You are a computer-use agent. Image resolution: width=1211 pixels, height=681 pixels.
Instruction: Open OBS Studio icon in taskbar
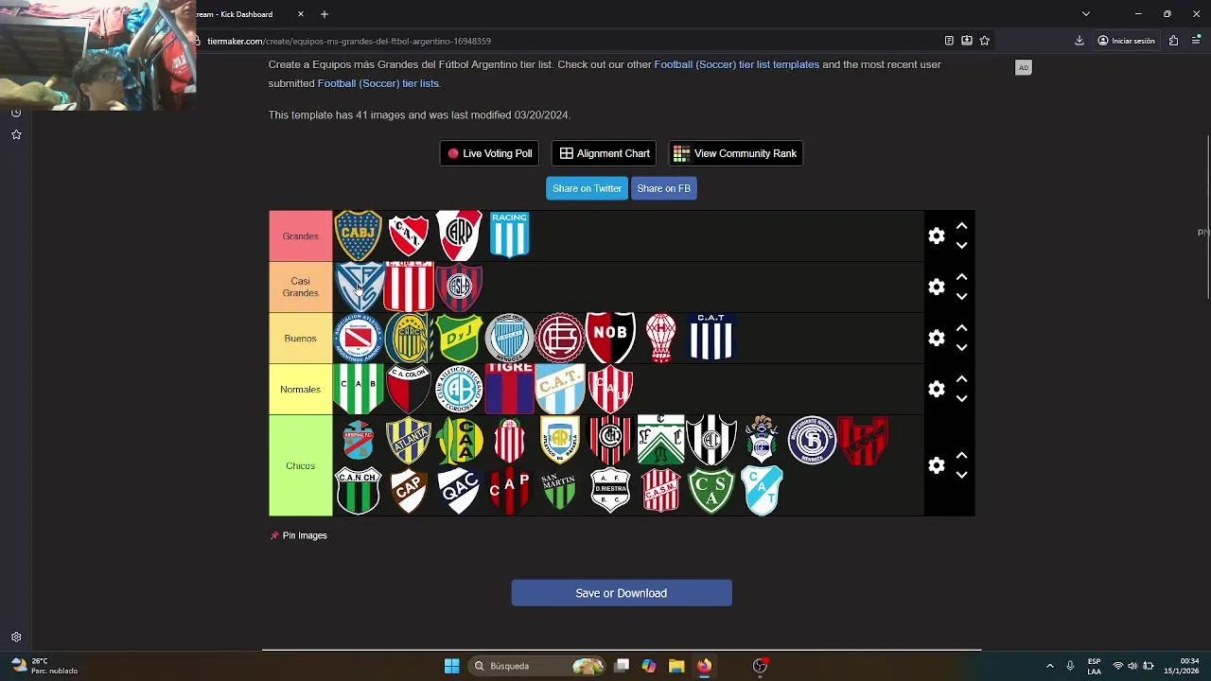click(x=760, y=666)
